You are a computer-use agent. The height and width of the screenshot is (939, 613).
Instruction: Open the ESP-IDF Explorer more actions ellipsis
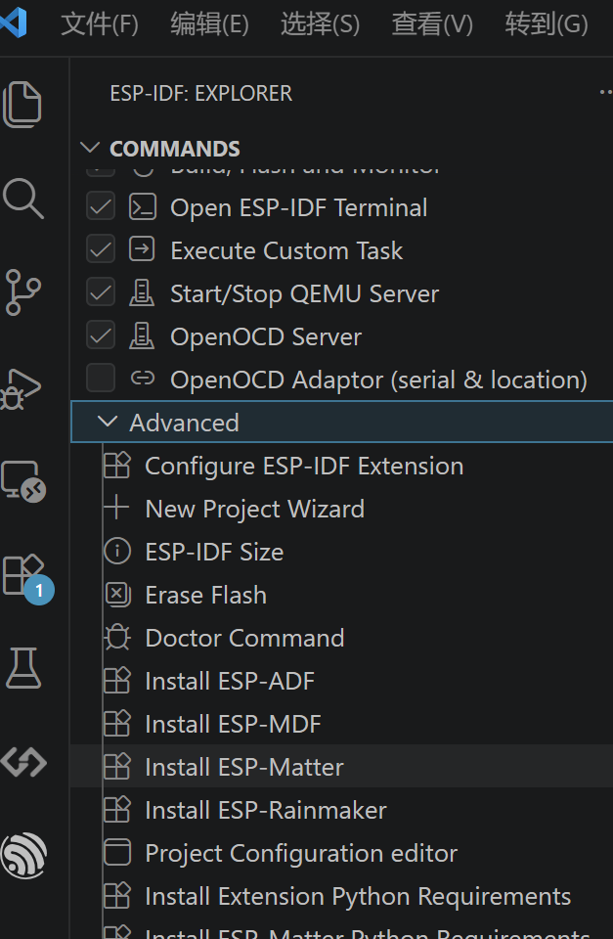[606, 92]
